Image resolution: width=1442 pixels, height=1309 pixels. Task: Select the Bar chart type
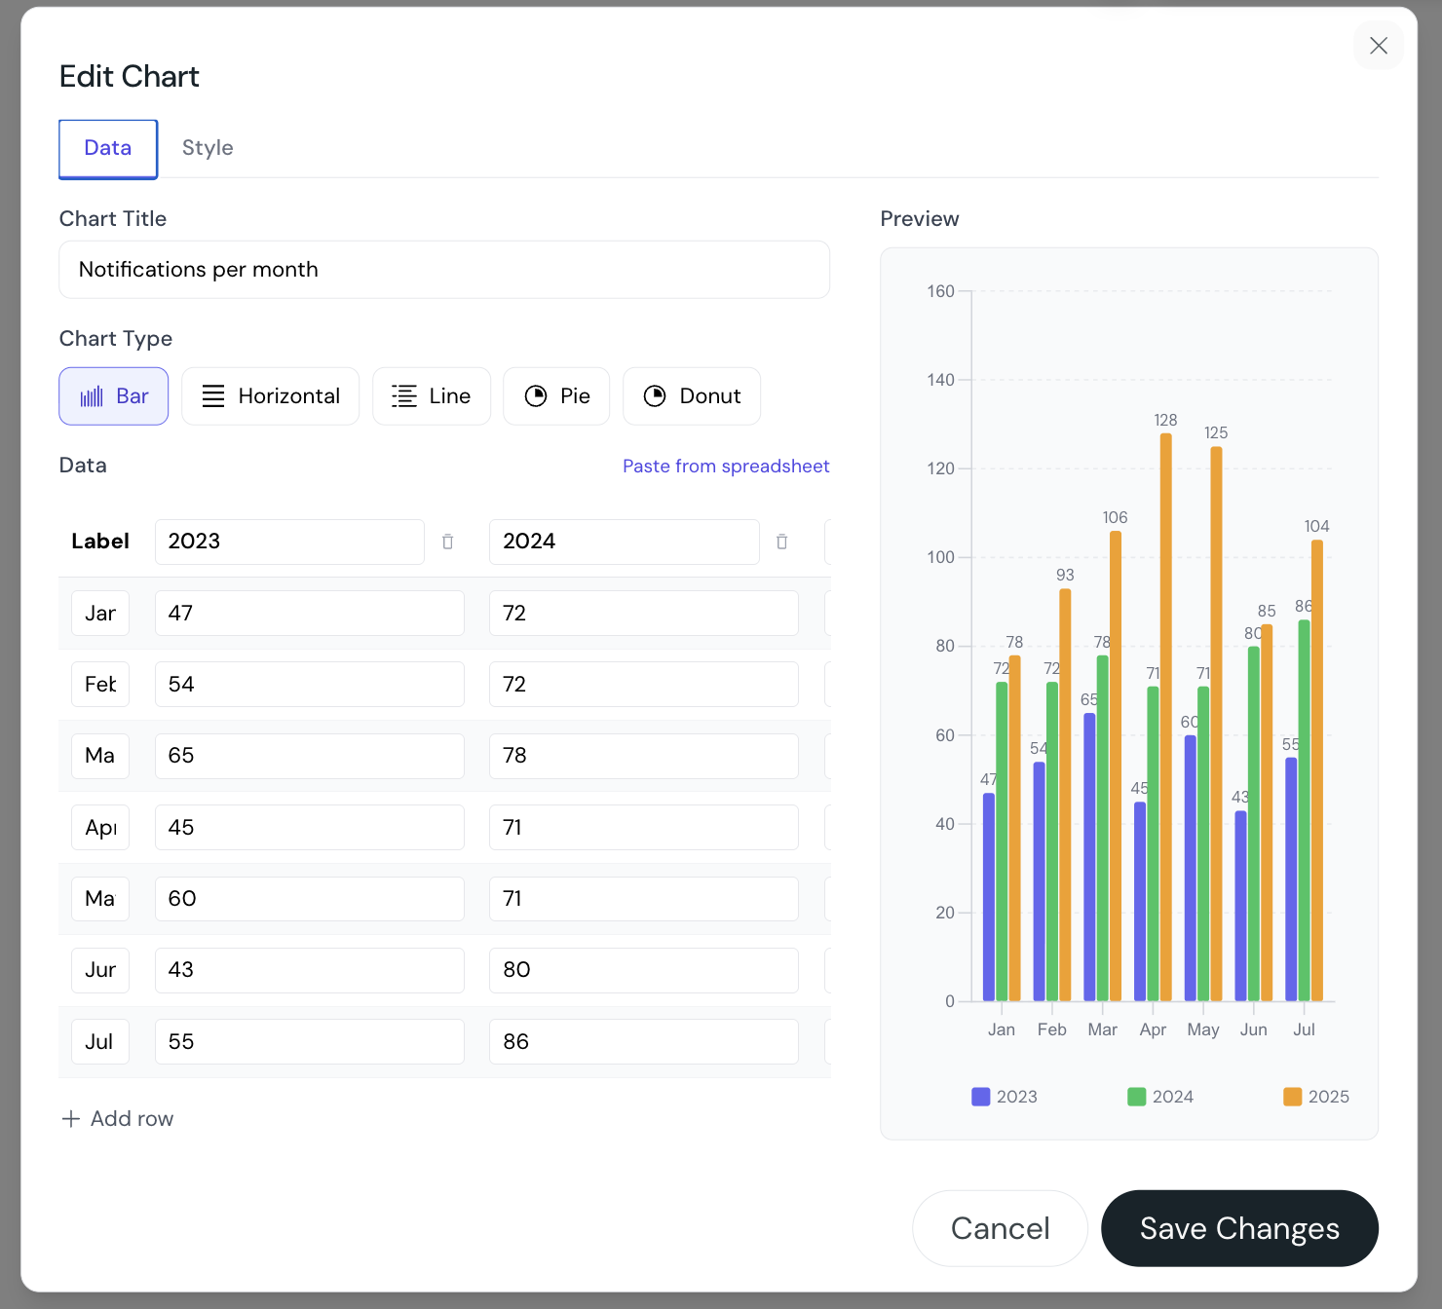pos(114,396)
